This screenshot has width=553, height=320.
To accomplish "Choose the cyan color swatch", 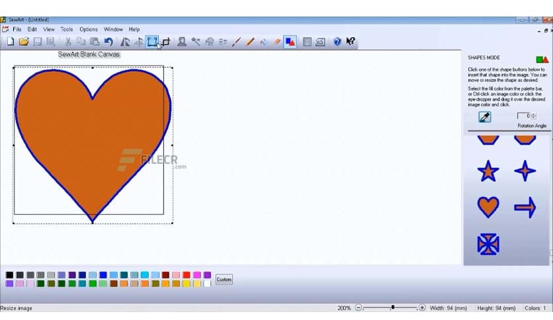I will [x=145, y=275].
